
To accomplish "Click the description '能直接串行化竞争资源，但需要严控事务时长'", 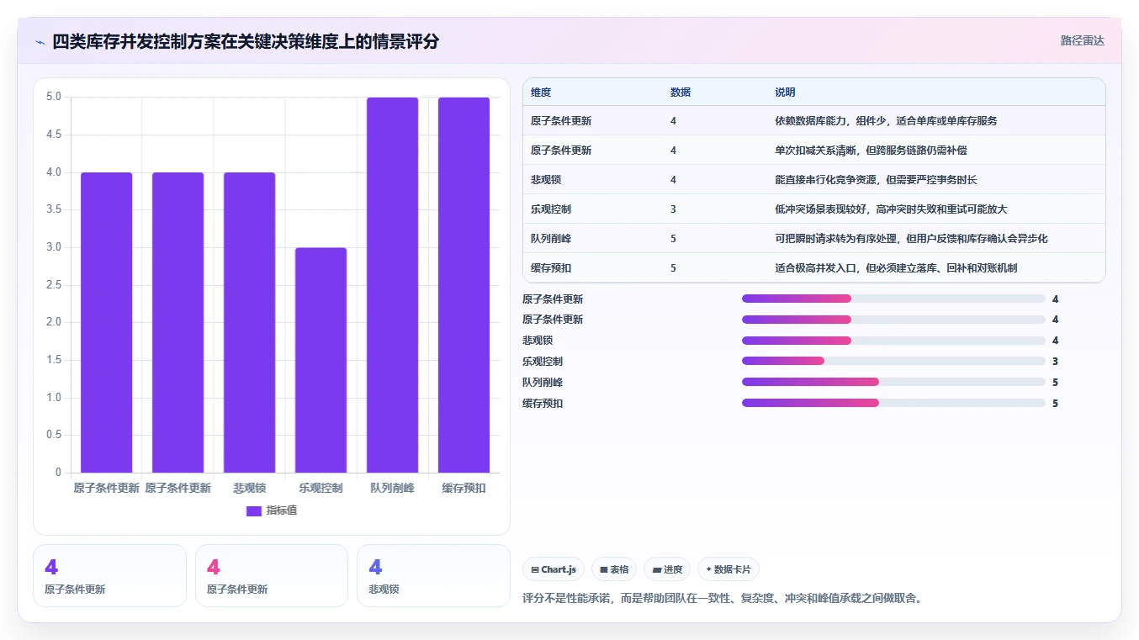I will point(876,180).
